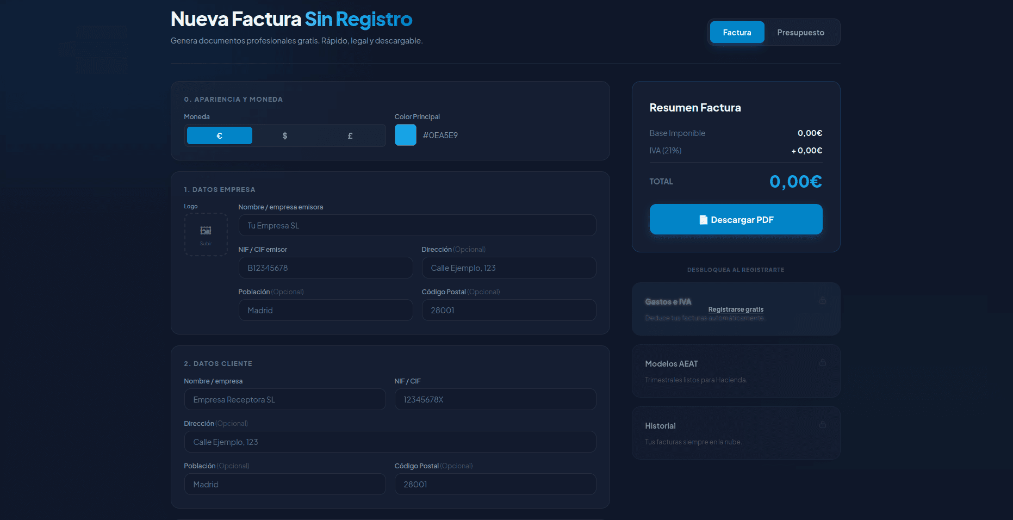Switch to the Presupuesto tab
Screen dimensions: 1013x520
click(x=800, y=32)
